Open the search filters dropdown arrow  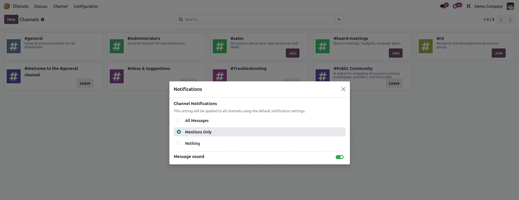tap(339, 19)
